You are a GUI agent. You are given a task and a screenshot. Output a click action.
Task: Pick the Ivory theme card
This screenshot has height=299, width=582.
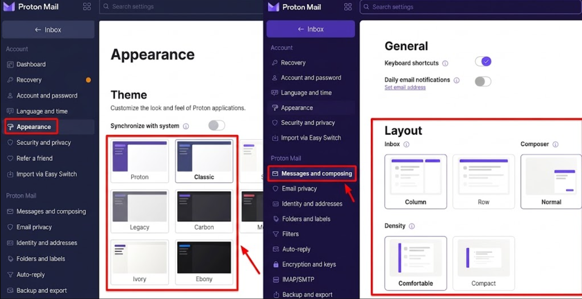point(140,262)
